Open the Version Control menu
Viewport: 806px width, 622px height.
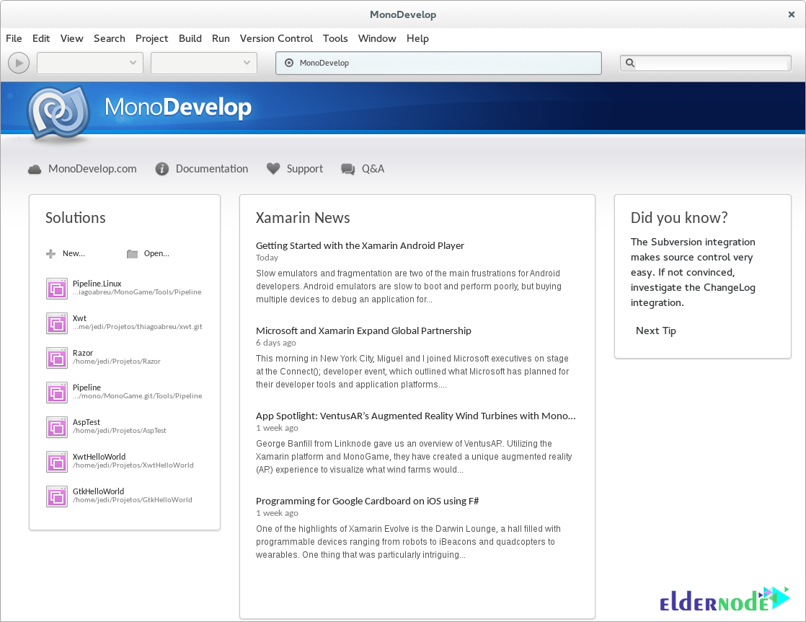coord(276,38)
